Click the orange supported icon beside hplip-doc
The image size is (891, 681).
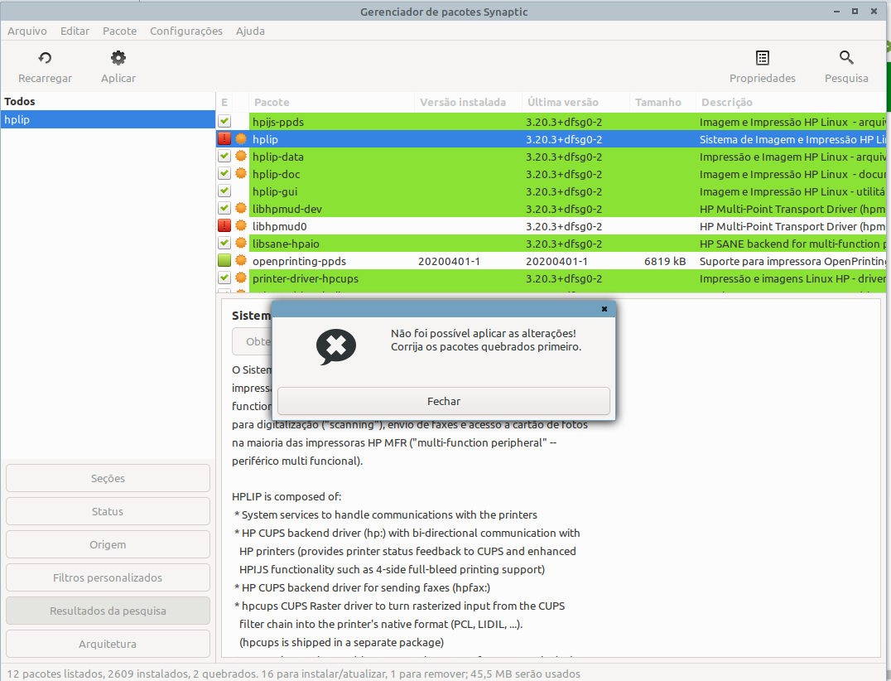click(241, 174)
